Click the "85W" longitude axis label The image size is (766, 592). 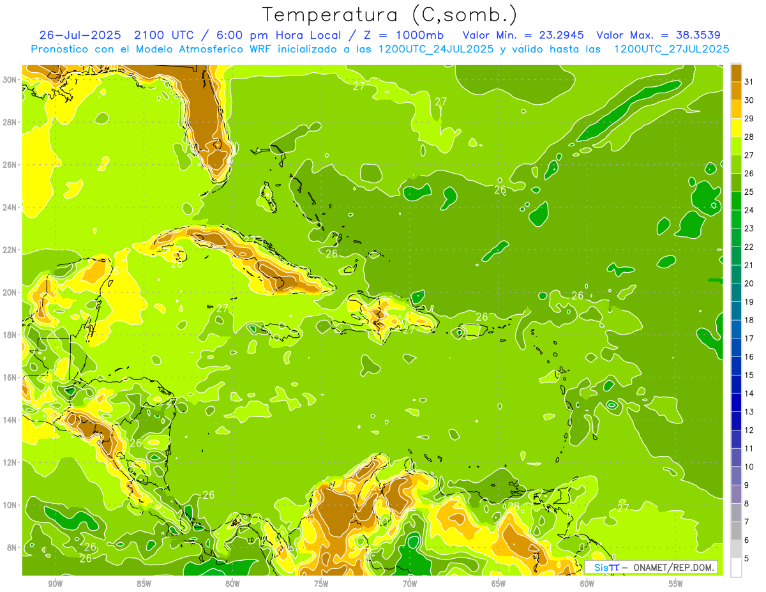[144, 583]
